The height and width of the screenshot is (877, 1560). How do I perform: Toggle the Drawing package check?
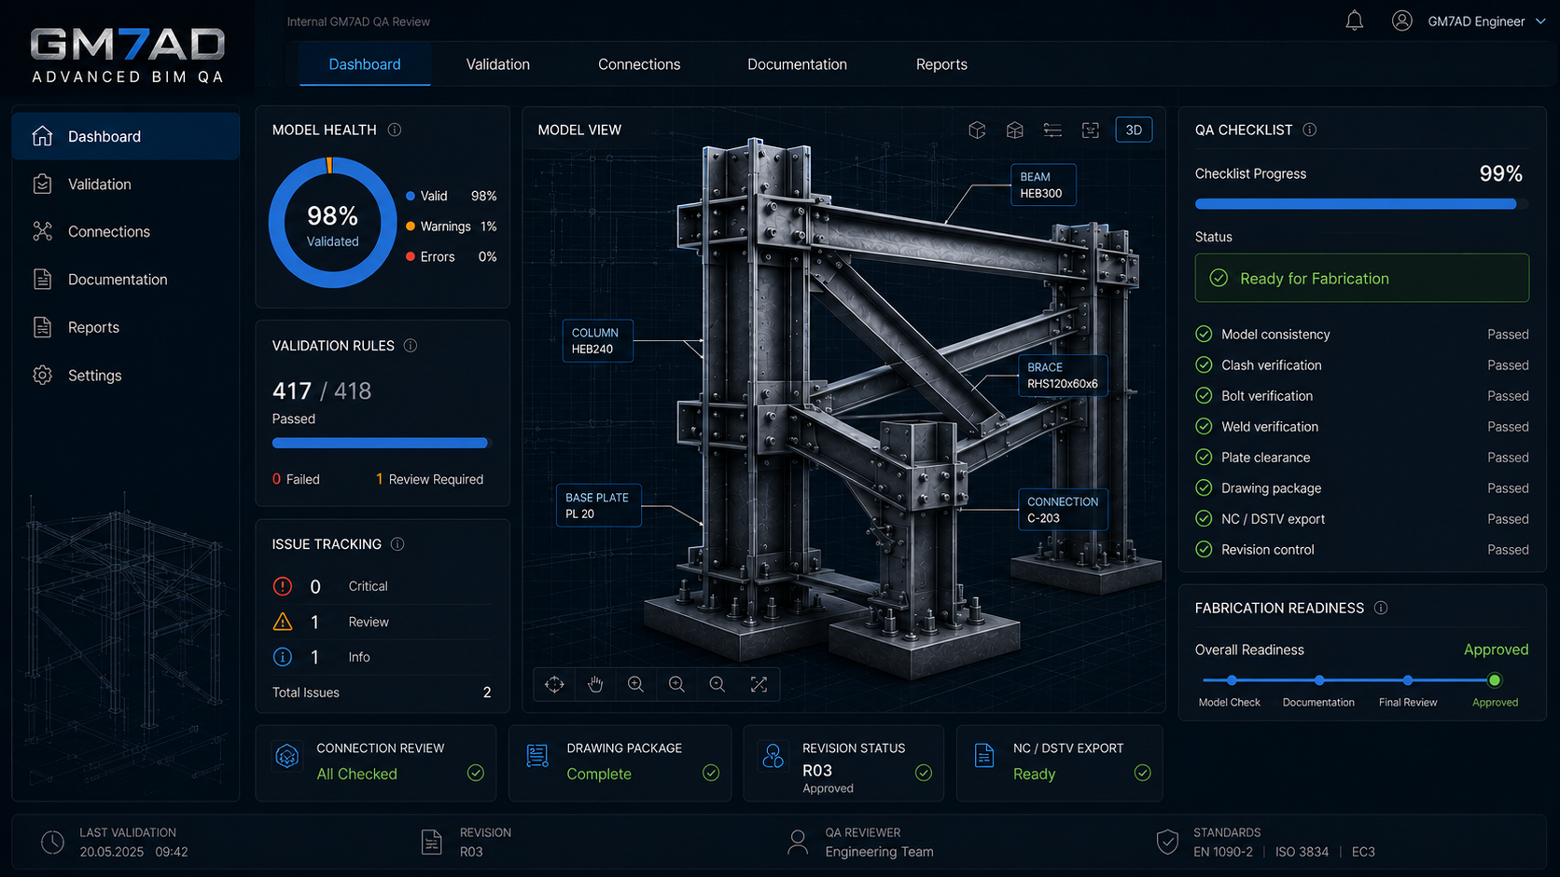[1204, 487]
